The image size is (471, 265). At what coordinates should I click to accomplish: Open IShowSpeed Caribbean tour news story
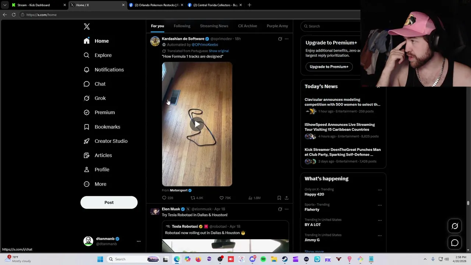[x=343, y=130]
